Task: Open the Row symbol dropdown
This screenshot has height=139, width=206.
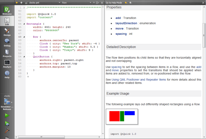Action: coord(76,2)
